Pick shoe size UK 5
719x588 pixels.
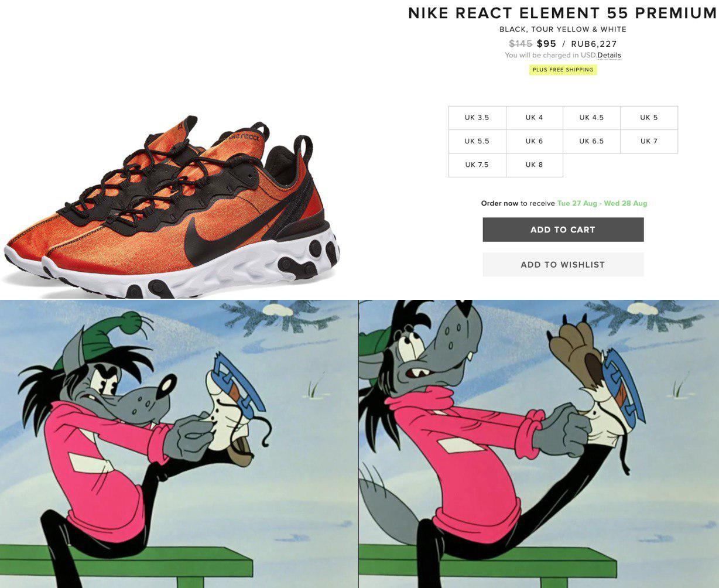(x=649, y=118)
